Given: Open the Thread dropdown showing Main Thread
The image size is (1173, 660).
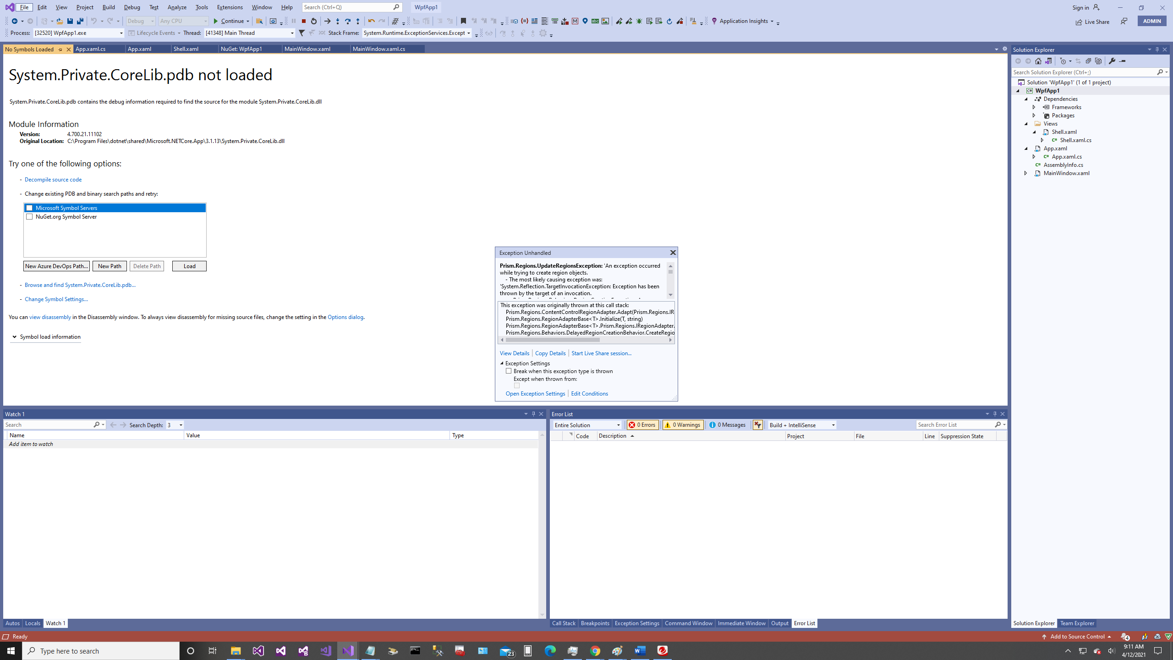Looking at the screenshot, I should (x=292, y=33).
